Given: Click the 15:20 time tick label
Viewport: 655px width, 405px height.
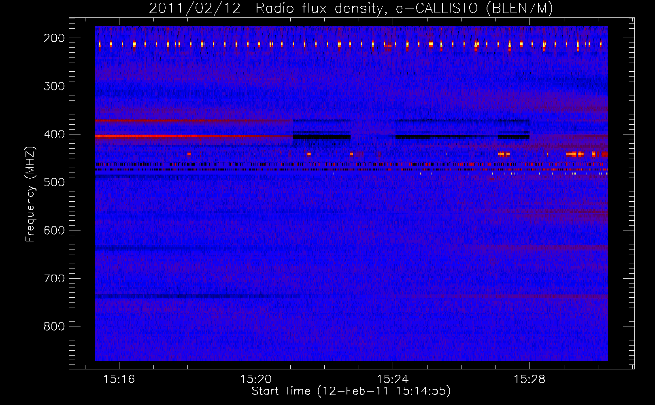Looking at the screenshot, I should (256, 379).
